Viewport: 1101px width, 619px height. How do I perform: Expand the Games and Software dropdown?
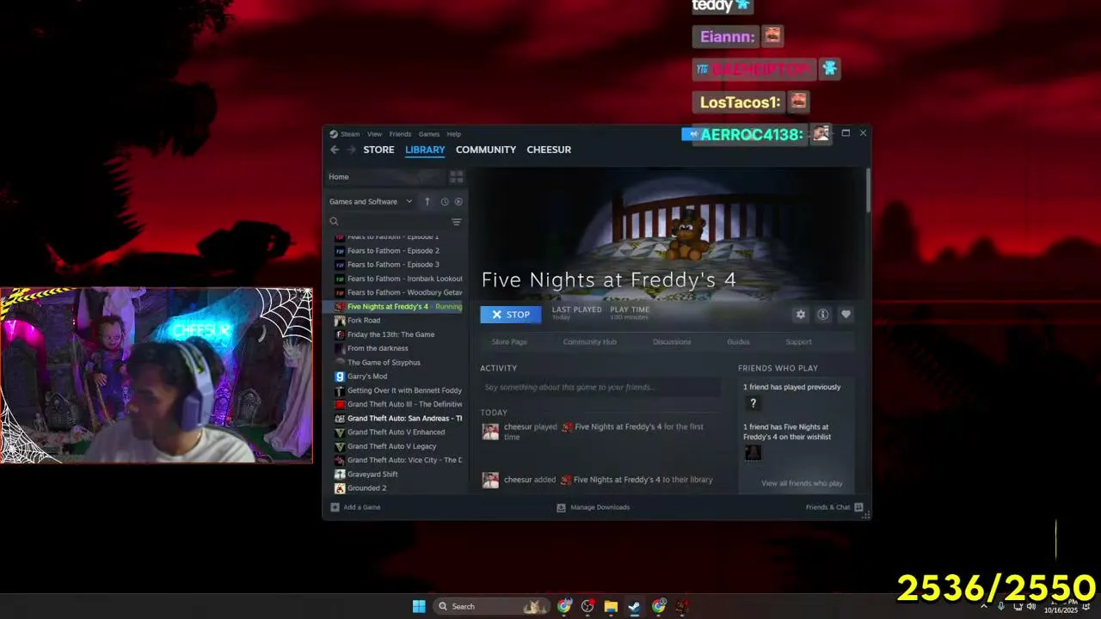coord(371,202)
